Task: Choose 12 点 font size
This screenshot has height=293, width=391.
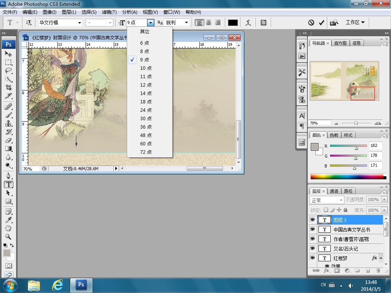Action: point(150,85)
